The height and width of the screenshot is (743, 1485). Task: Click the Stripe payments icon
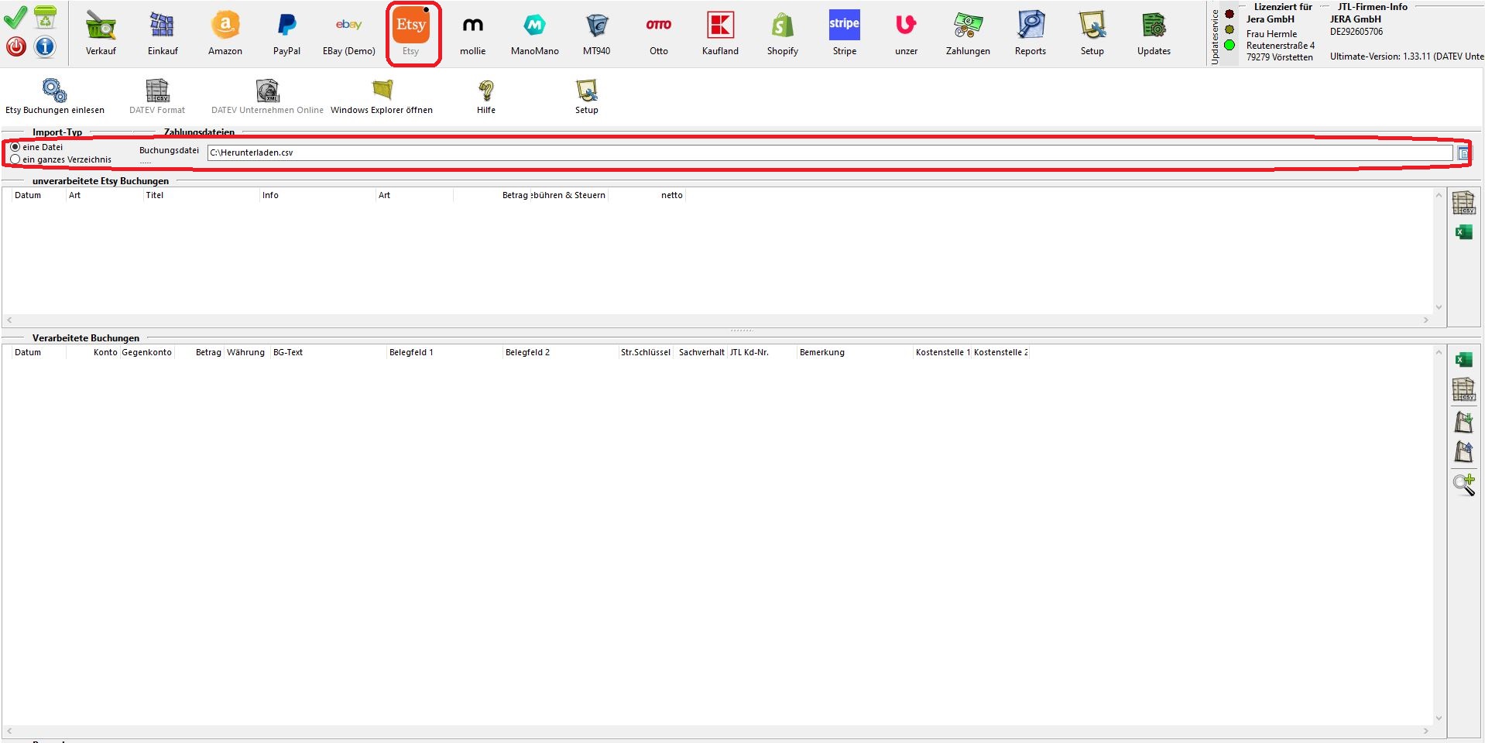pyautogui.click(x=844, y=27)
